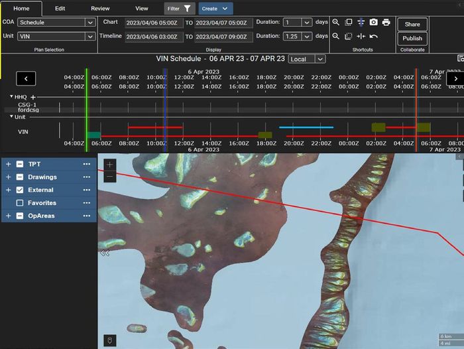Viewport: 464px width, 349px height.
Task: Click the undo arrow shortcut
Action: [374, 36]
